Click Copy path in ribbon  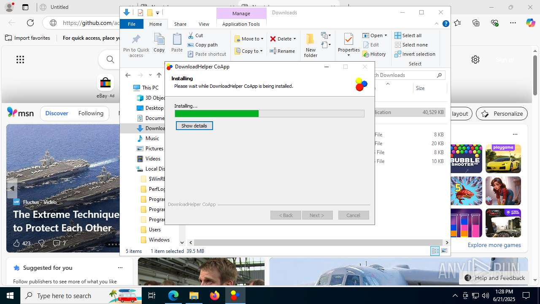click(x=202, y=45)
